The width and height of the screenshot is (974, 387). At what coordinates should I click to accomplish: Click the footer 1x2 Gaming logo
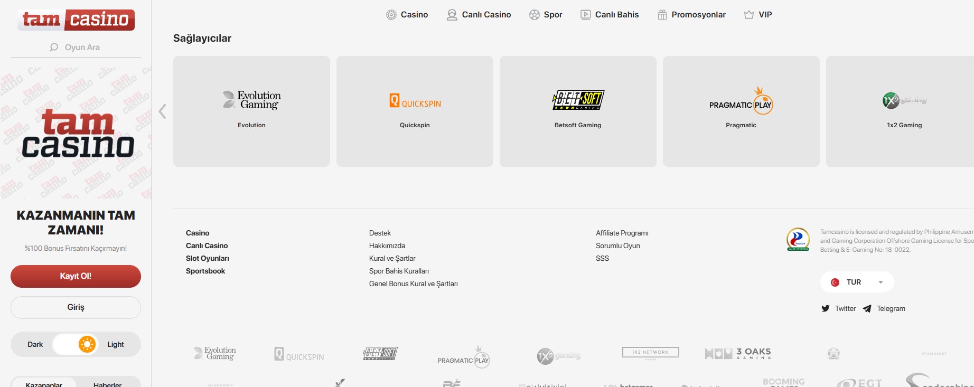(559, 356)
